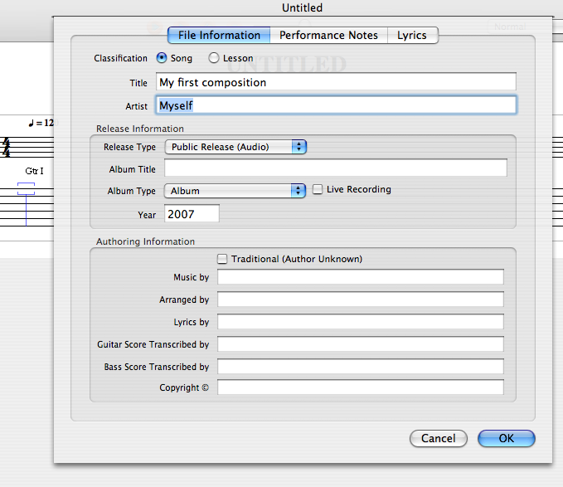Image resolution: width=563 pixels, height=487 pixels.
Task: Edit the Year field
Action: pyautogui.click(x=192, y=214)
